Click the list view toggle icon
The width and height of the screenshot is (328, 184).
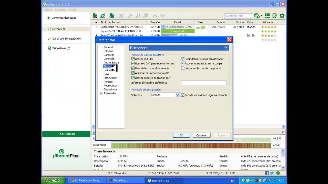click(267, 16)
